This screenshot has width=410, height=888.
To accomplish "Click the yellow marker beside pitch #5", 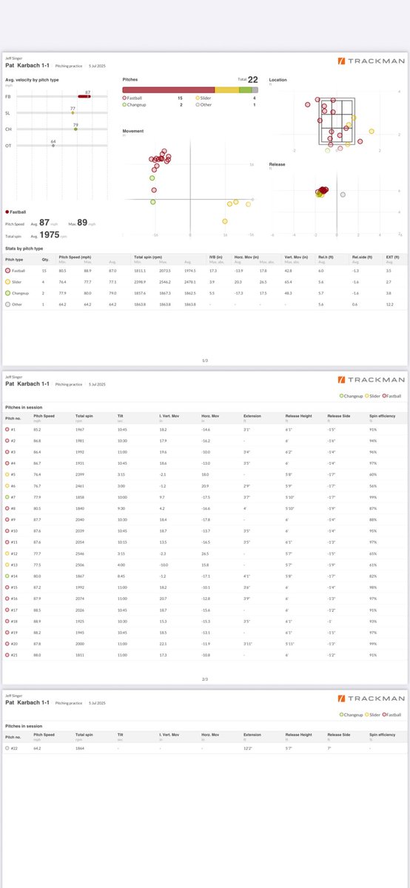I will pyautogui.click(x=7, y=474).
